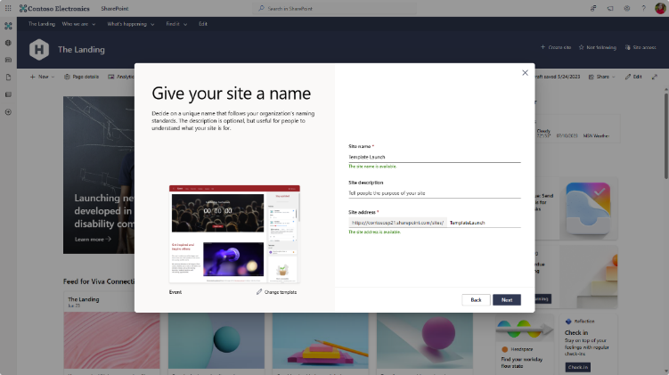Click the feedback icon in top bar
The height and width of the screenshot is (375, 669).
pyautogui.click(x=593, y=8)
